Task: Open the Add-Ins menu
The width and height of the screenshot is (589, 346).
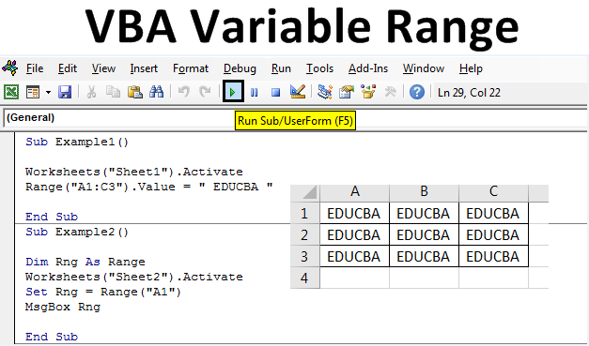Action: click(x=368, y=68)
